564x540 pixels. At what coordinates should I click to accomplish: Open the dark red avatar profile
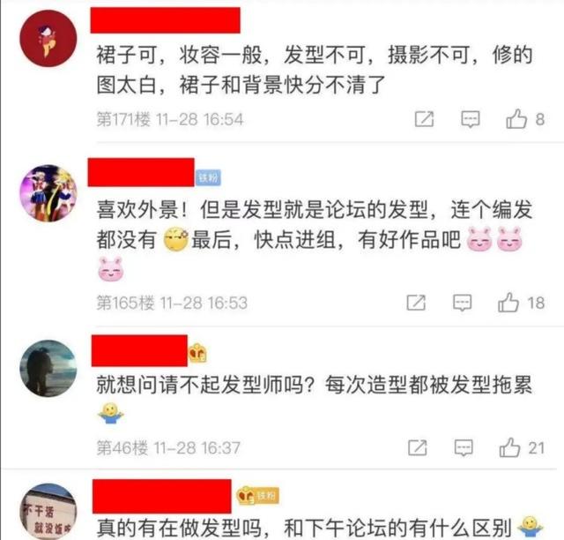(x=48, y=39)
